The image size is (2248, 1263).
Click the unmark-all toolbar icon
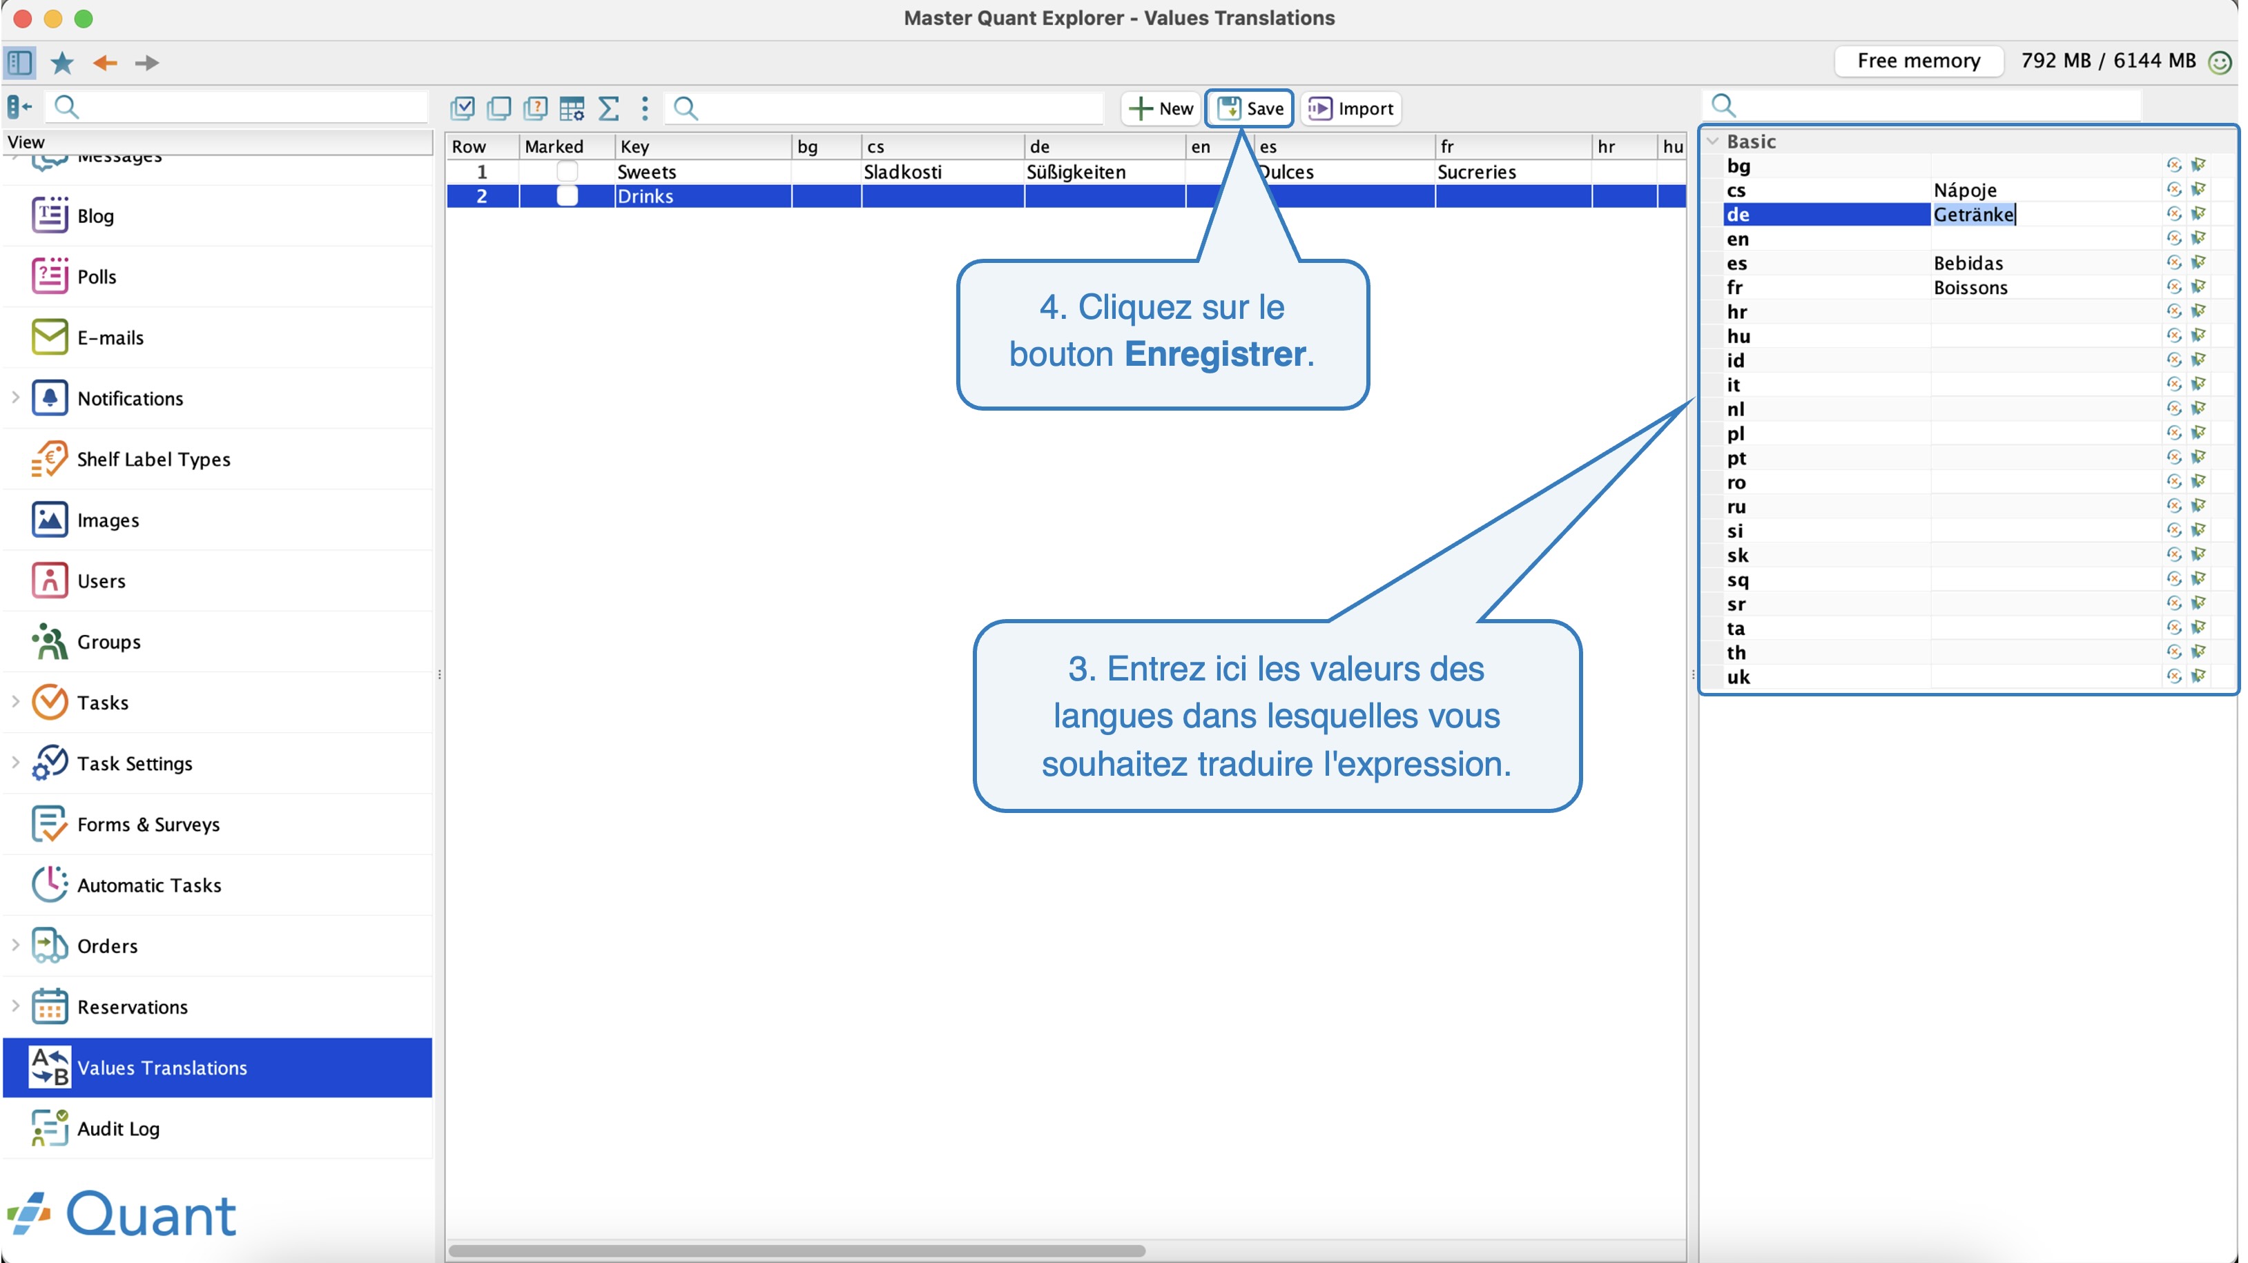498,108
